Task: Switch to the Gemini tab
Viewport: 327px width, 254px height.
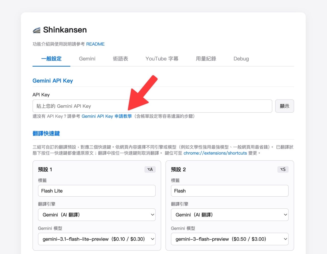Action: click(87, 59)
